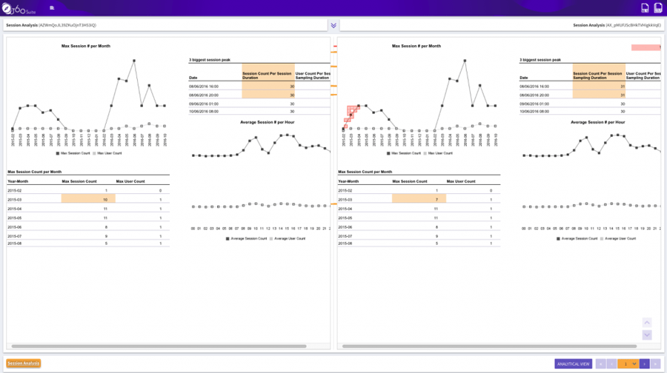Image resolution: width=667 pixels, height=373 pixels.
Task: Collapse headers with the double chevron icon
Action: [x=333, y=25]
